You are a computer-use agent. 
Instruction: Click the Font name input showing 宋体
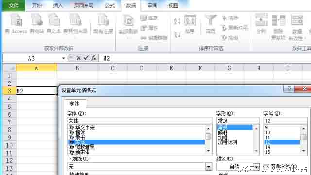(140, 121)
